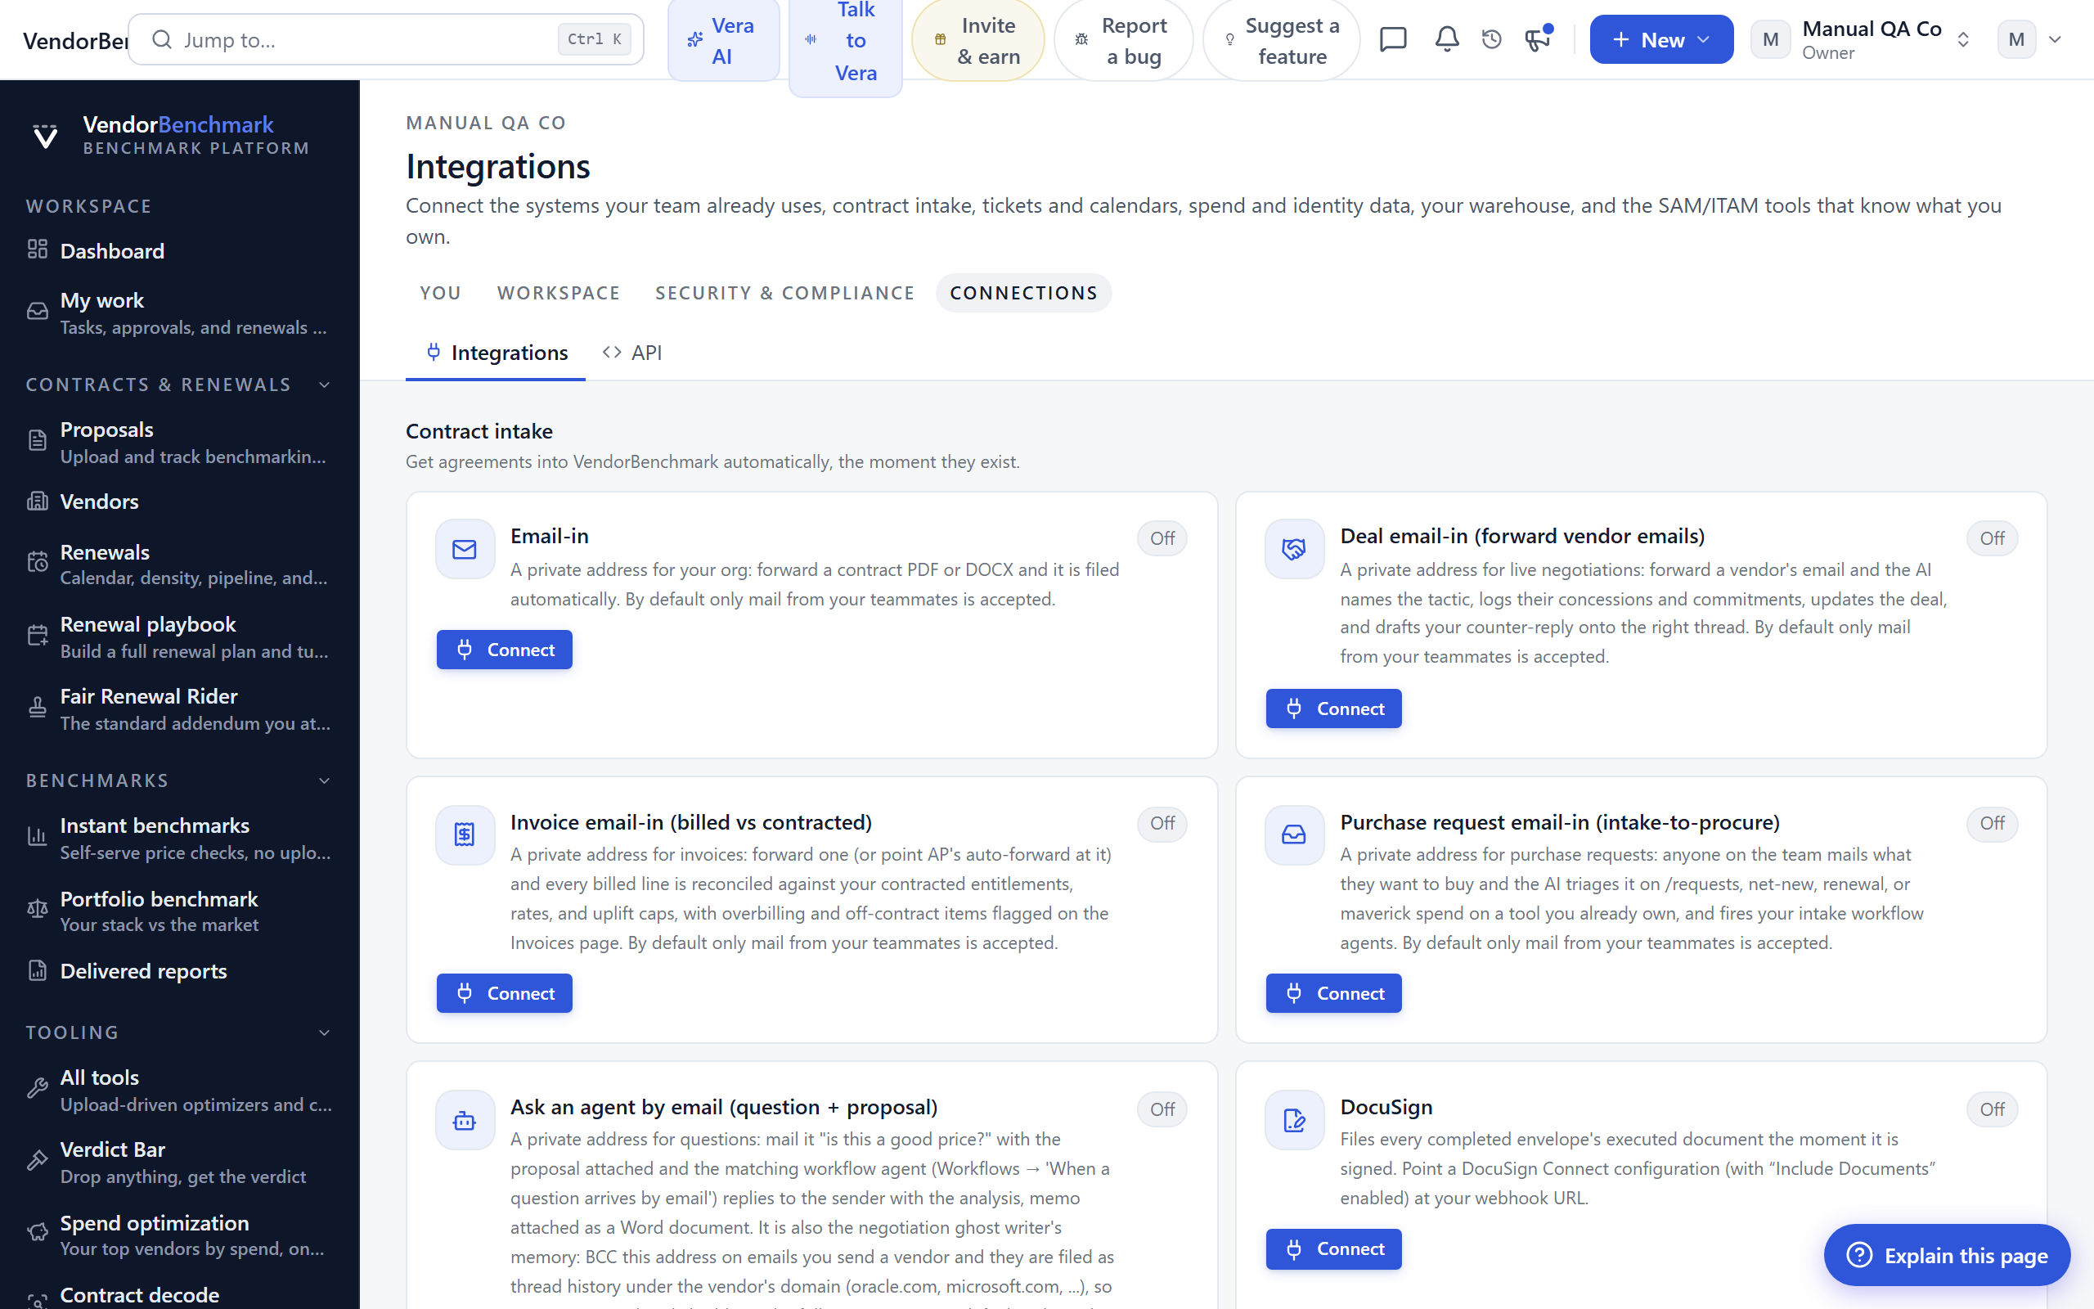Click Explain this page button
This screenshot has height=1309, width=2094.
pos(1947,1254)
